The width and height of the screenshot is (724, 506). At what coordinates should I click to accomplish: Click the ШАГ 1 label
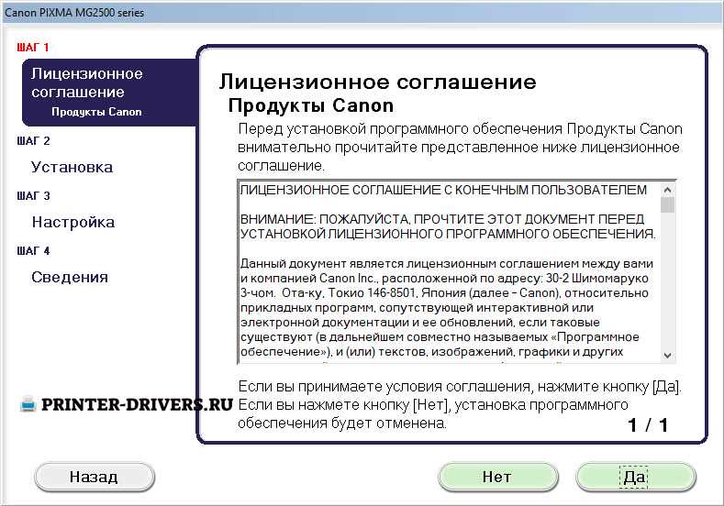[x=33, y=48]
